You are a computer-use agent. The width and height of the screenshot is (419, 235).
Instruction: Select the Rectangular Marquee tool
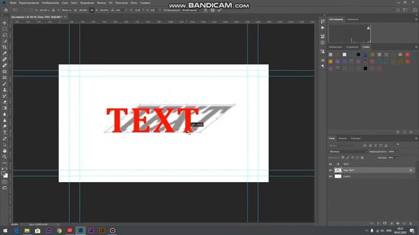[x=5, y=29]
